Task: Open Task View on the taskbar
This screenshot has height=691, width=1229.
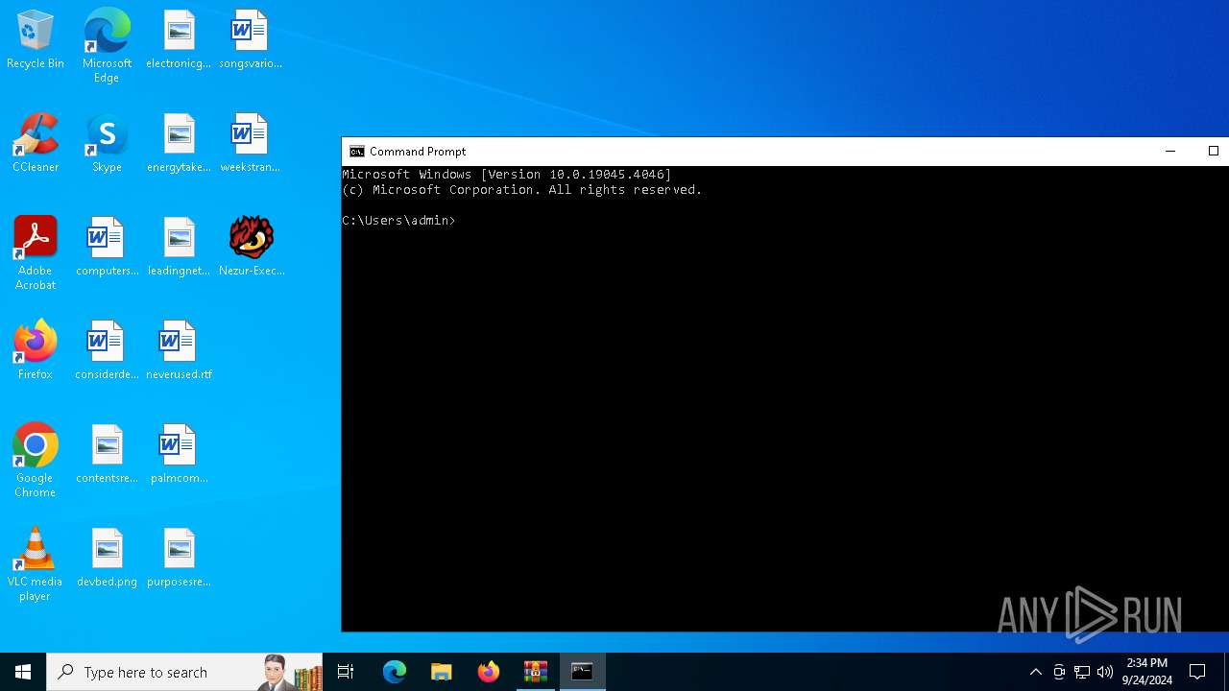Action: [346, 672]
